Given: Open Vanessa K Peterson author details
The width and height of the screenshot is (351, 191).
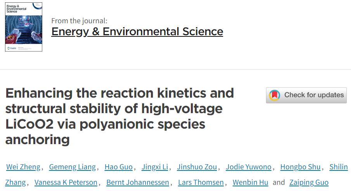Looking at the screenshot, I should (x=66, y=182).
